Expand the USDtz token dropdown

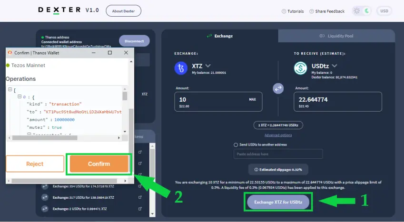[335, 66]
